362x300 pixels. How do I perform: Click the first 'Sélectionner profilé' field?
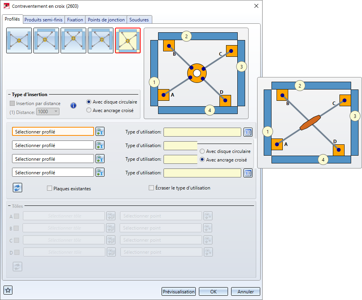[53, 132]
